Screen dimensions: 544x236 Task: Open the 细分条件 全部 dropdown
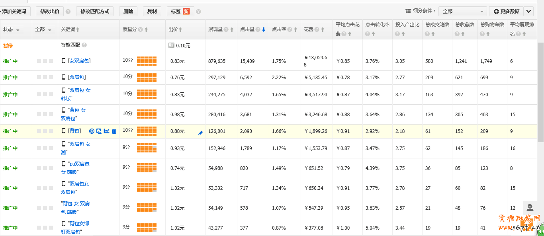463,11
